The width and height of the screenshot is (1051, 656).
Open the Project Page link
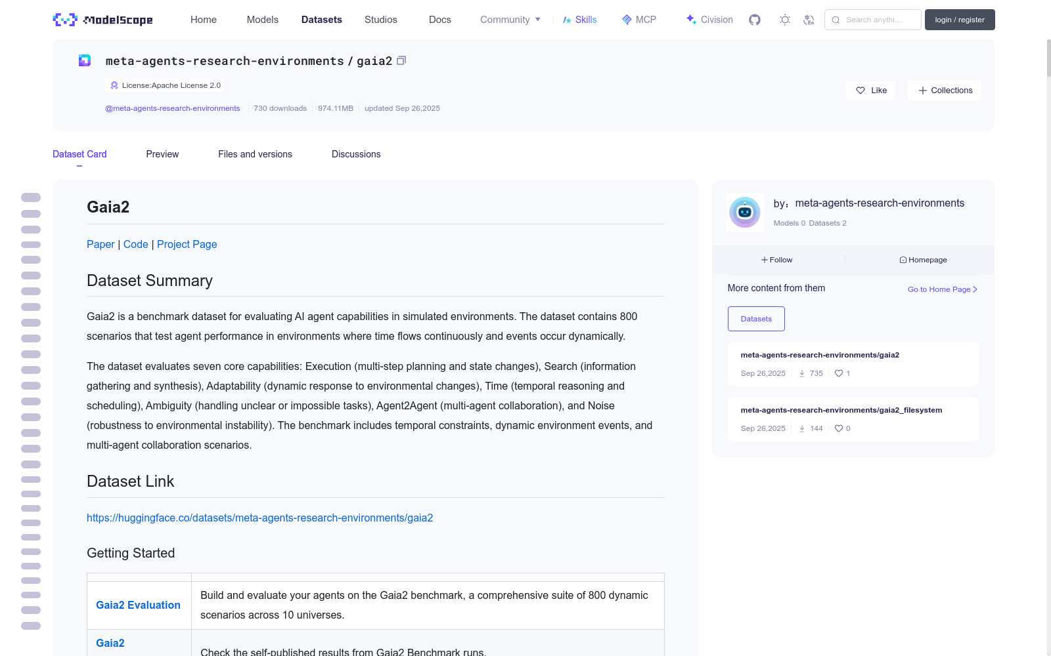point(187,244)
